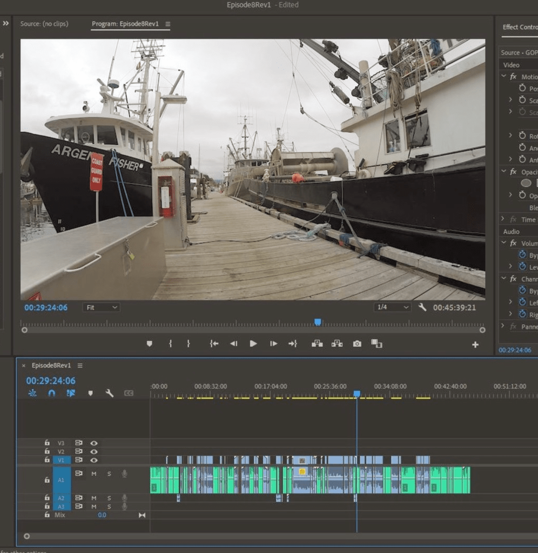Mute audio track A1
The image size is (538, 553).
click(x=93, y=474)
